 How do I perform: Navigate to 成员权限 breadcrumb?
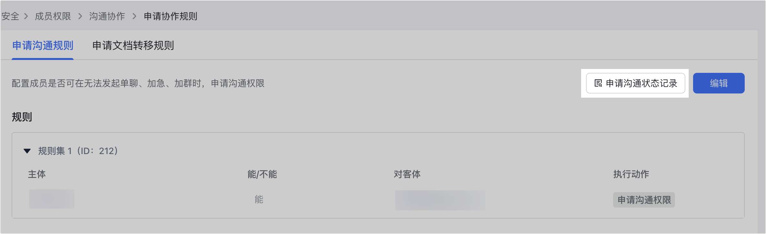coord(53,16)
